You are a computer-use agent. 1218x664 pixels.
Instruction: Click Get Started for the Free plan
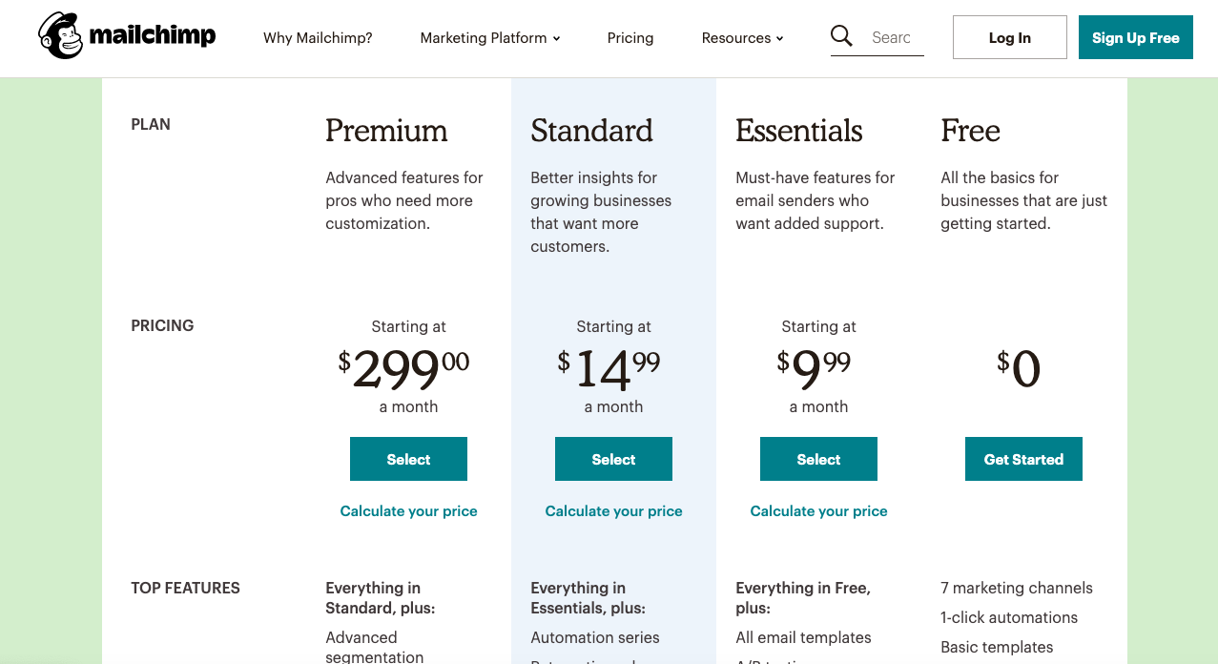[1023, 459]
